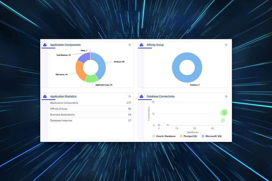272x181 pixels.
Task: Select the 'Business Applications' statistics row
Action: pyautogui.click(x=91, y=115)
